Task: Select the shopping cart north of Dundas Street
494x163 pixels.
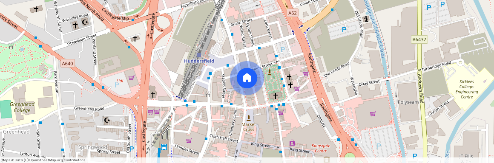Action: (189, 141)
